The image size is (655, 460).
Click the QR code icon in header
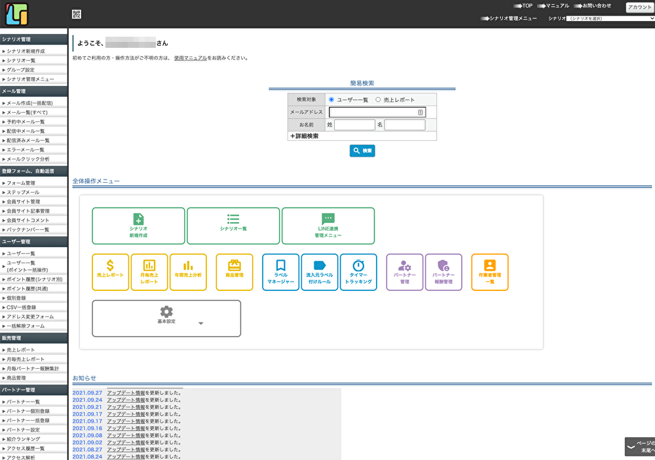tap(77, 14)
